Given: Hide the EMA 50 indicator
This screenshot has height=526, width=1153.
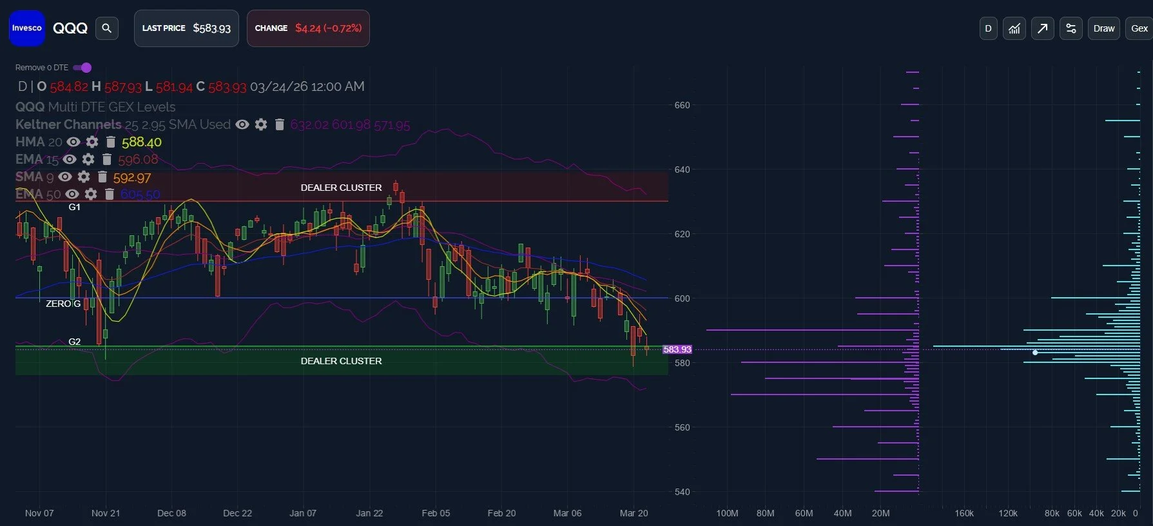Looking at the screenshot, I should (x=72, y=194).
